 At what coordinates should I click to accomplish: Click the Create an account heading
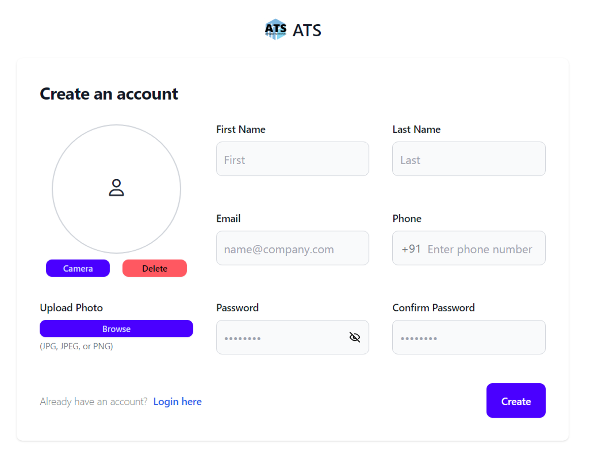click(109, 94)
